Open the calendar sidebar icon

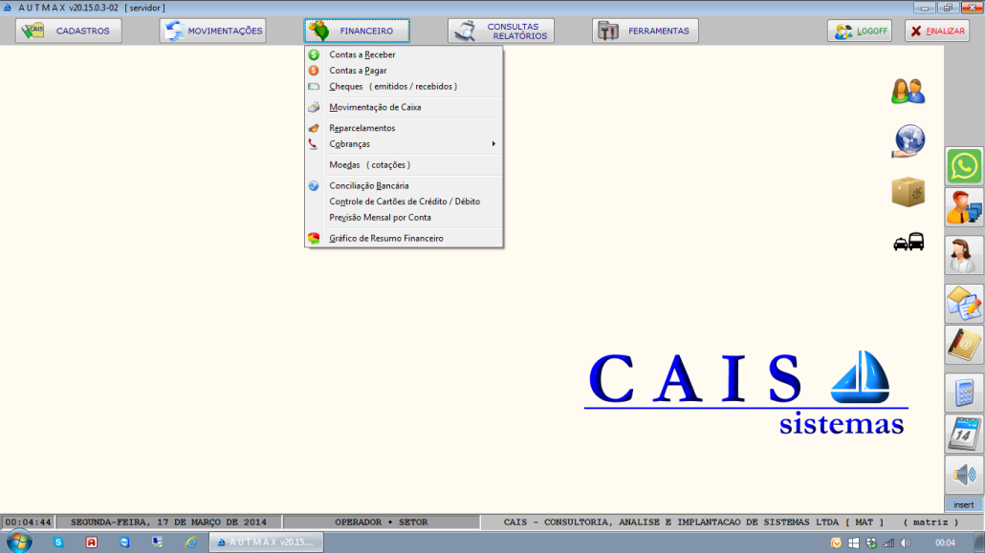pyautogui.click(x=964, y=434)
